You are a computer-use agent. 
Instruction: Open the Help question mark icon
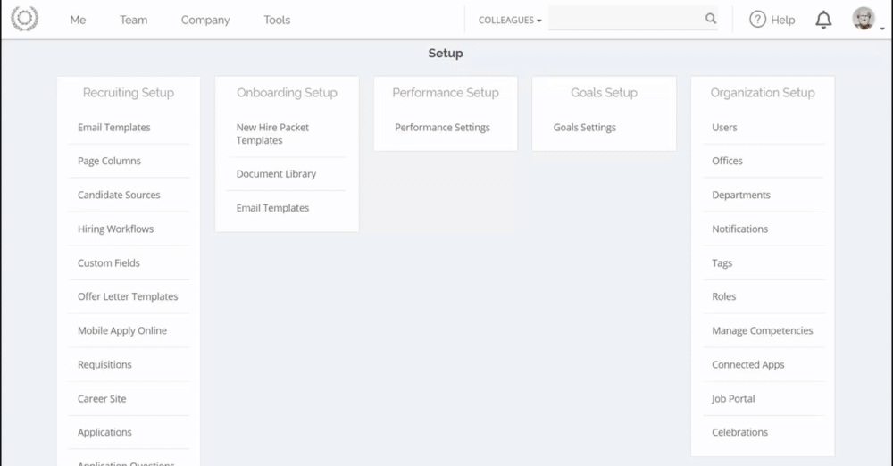coord(757,20)
